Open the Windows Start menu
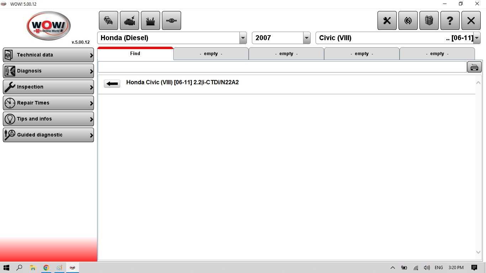 point(6,268)
